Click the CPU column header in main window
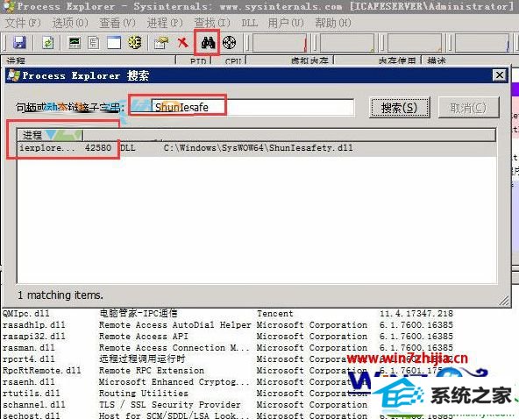 (230, 61)
